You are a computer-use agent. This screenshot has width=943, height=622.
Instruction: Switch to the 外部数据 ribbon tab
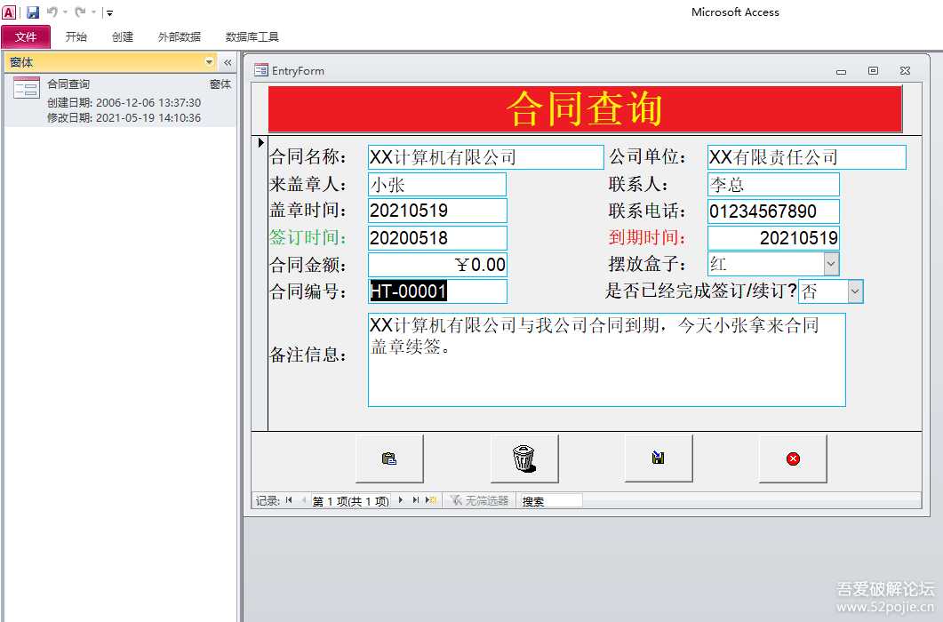pos(179,37)
